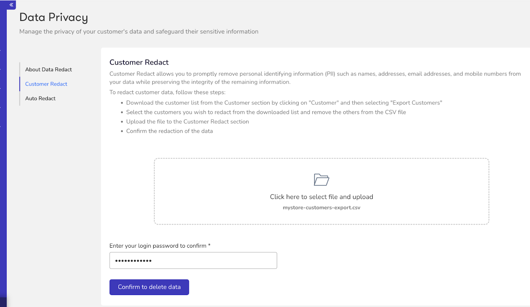Switch to the Auto Redact tab
The width and height of the screenshot is (530, 307).
(x=40, y=98)
